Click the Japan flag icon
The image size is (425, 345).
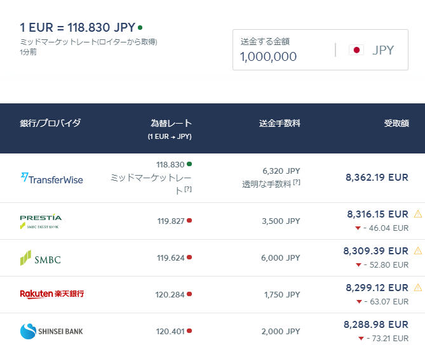[356, 50]
